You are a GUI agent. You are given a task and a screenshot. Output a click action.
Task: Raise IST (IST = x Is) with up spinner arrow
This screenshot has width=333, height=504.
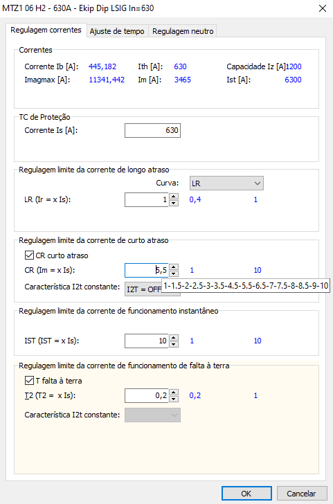click(174, 338)
